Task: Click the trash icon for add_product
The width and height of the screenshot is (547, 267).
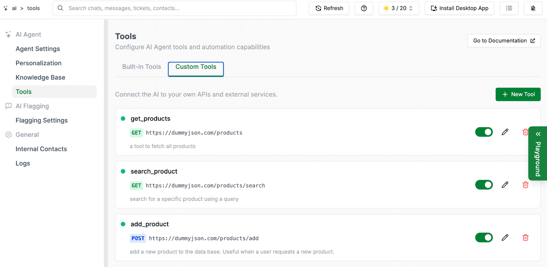Action: (525, 238)
